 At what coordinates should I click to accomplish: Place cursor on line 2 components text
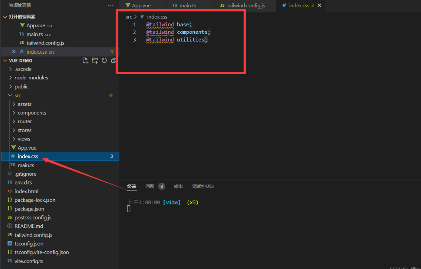point(192,32)
